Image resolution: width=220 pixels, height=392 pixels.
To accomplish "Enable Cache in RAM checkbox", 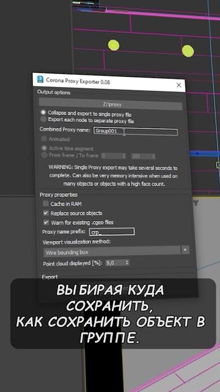I will pos(46,204).
